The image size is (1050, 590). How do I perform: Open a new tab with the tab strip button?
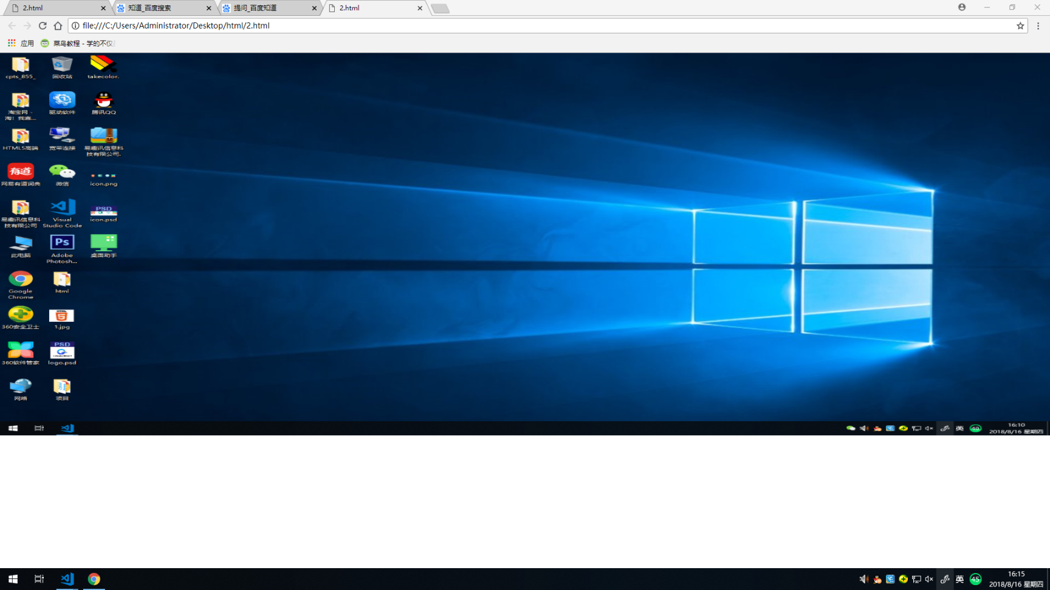440,8
